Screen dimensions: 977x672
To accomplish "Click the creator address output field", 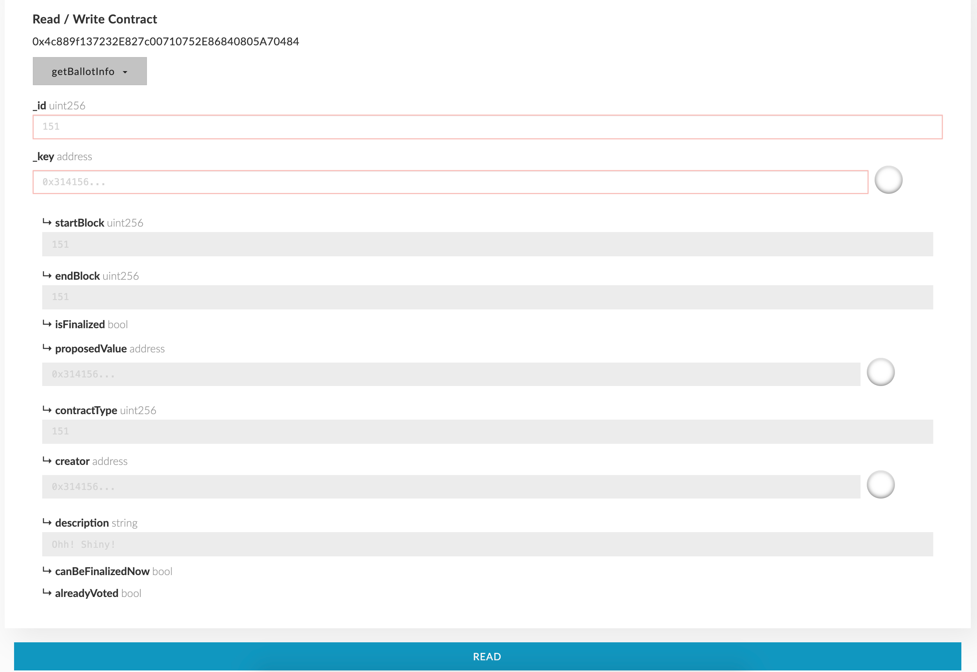I will (x=451, y=486).
